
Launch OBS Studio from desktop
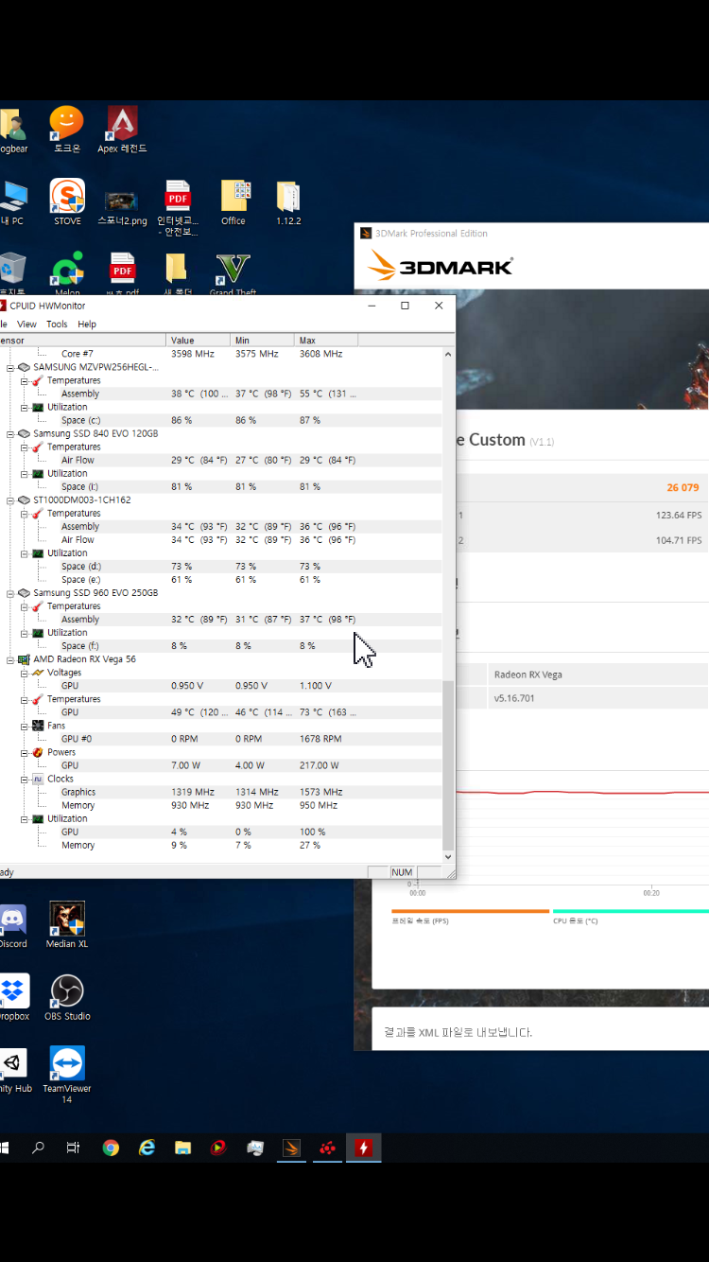click(67, 997)
